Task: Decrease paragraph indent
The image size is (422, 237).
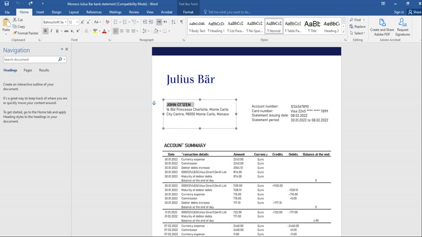Action: pos(145,22)
